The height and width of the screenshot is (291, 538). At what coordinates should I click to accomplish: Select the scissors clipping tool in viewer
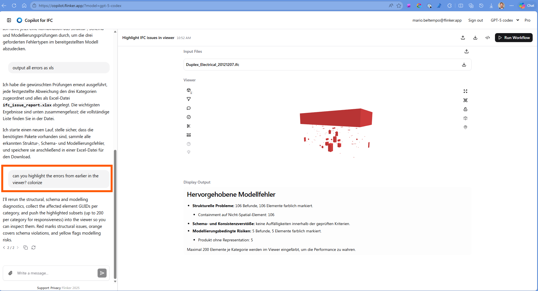coord(189,126)
